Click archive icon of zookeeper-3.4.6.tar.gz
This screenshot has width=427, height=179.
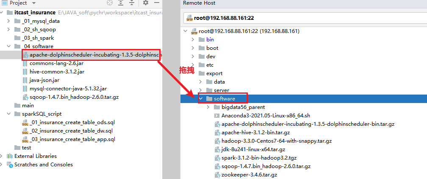217,175
